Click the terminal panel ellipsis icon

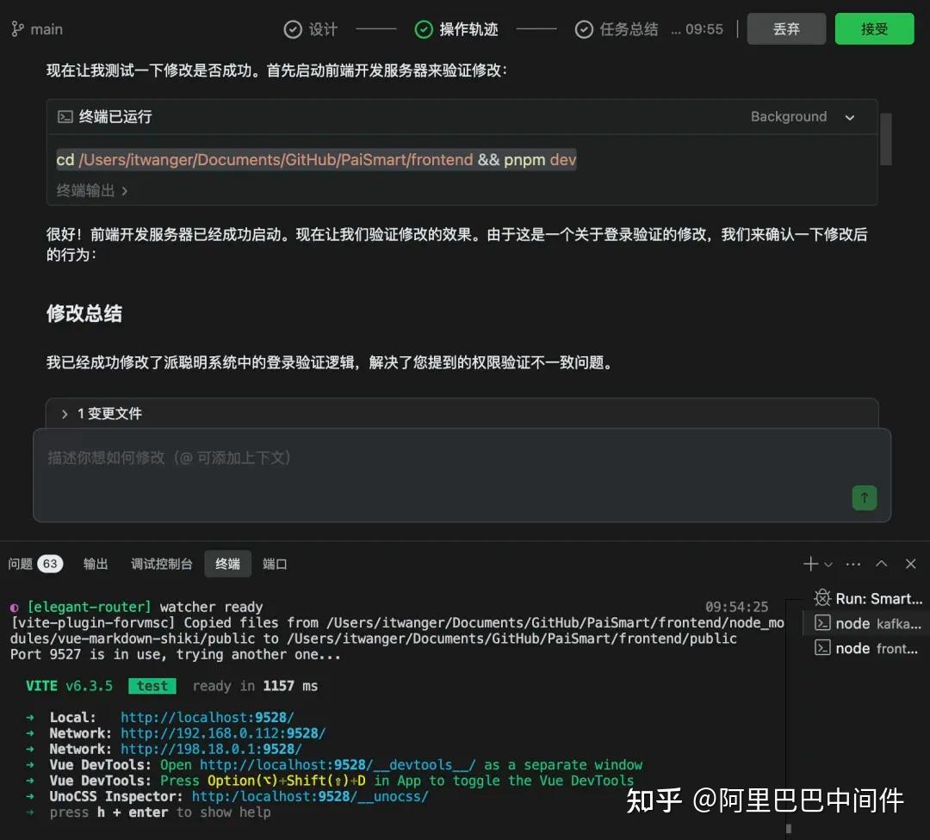point(852,564)
